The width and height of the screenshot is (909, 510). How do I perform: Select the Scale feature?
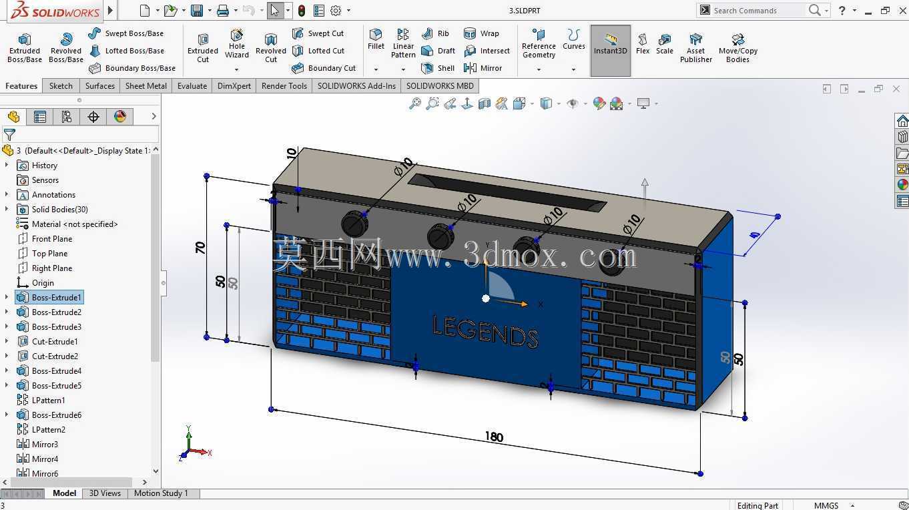point(665,44)
